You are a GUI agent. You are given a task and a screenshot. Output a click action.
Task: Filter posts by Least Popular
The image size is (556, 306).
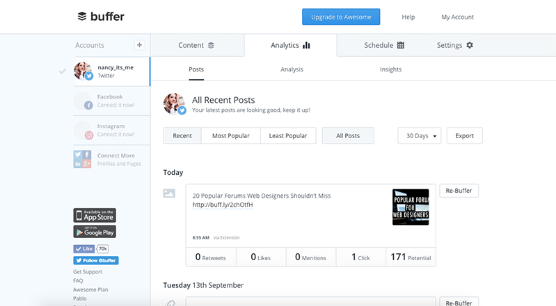(x=288, y=135)
